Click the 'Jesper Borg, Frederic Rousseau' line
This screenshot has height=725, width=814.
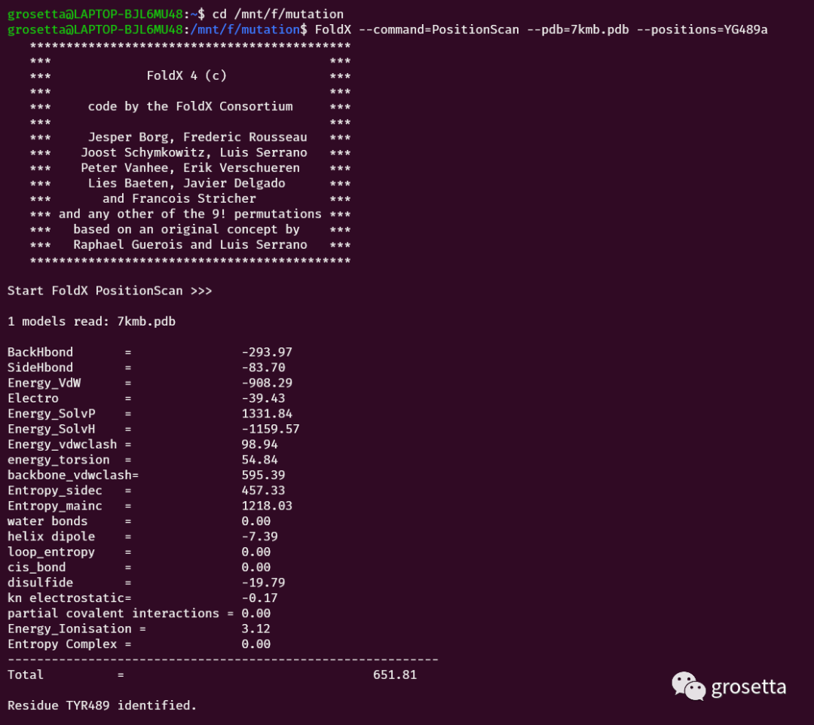(x=197, y=137)
